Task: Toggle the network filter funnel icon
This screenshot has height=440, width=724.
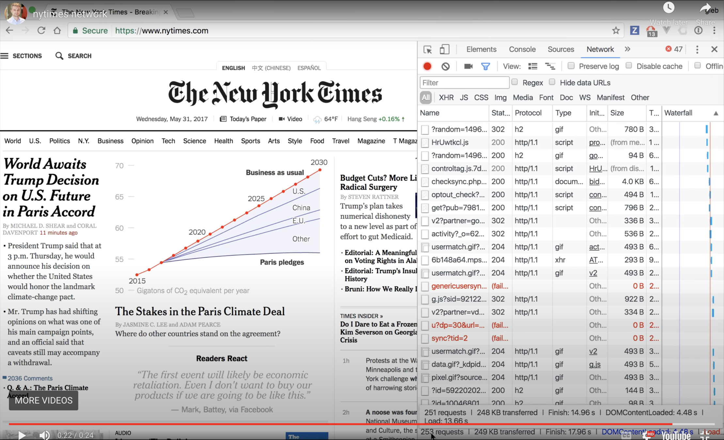Action: point(485,66)
